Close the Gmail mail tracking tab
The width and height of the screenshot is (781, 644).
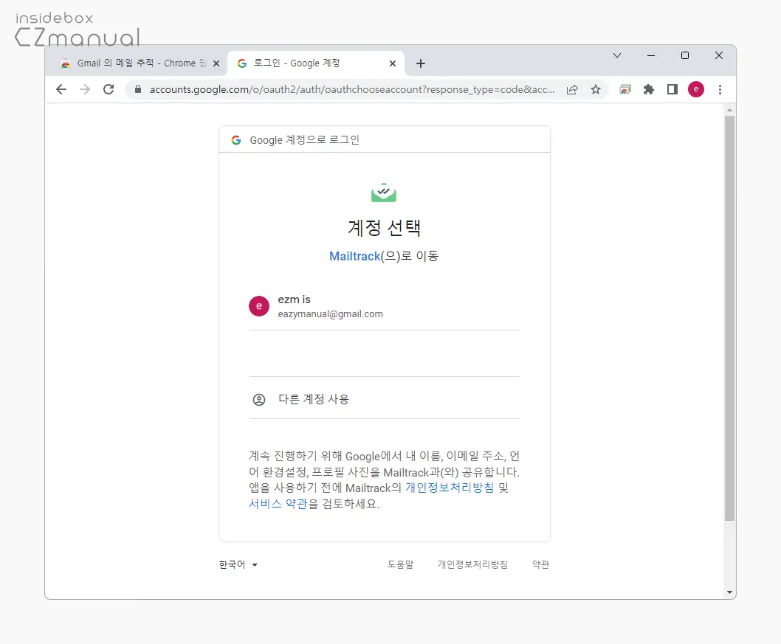pos(216,63)
